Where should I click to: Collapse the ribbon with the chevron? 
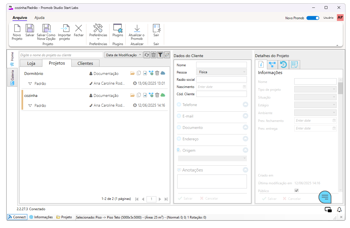tap(337, 45)
